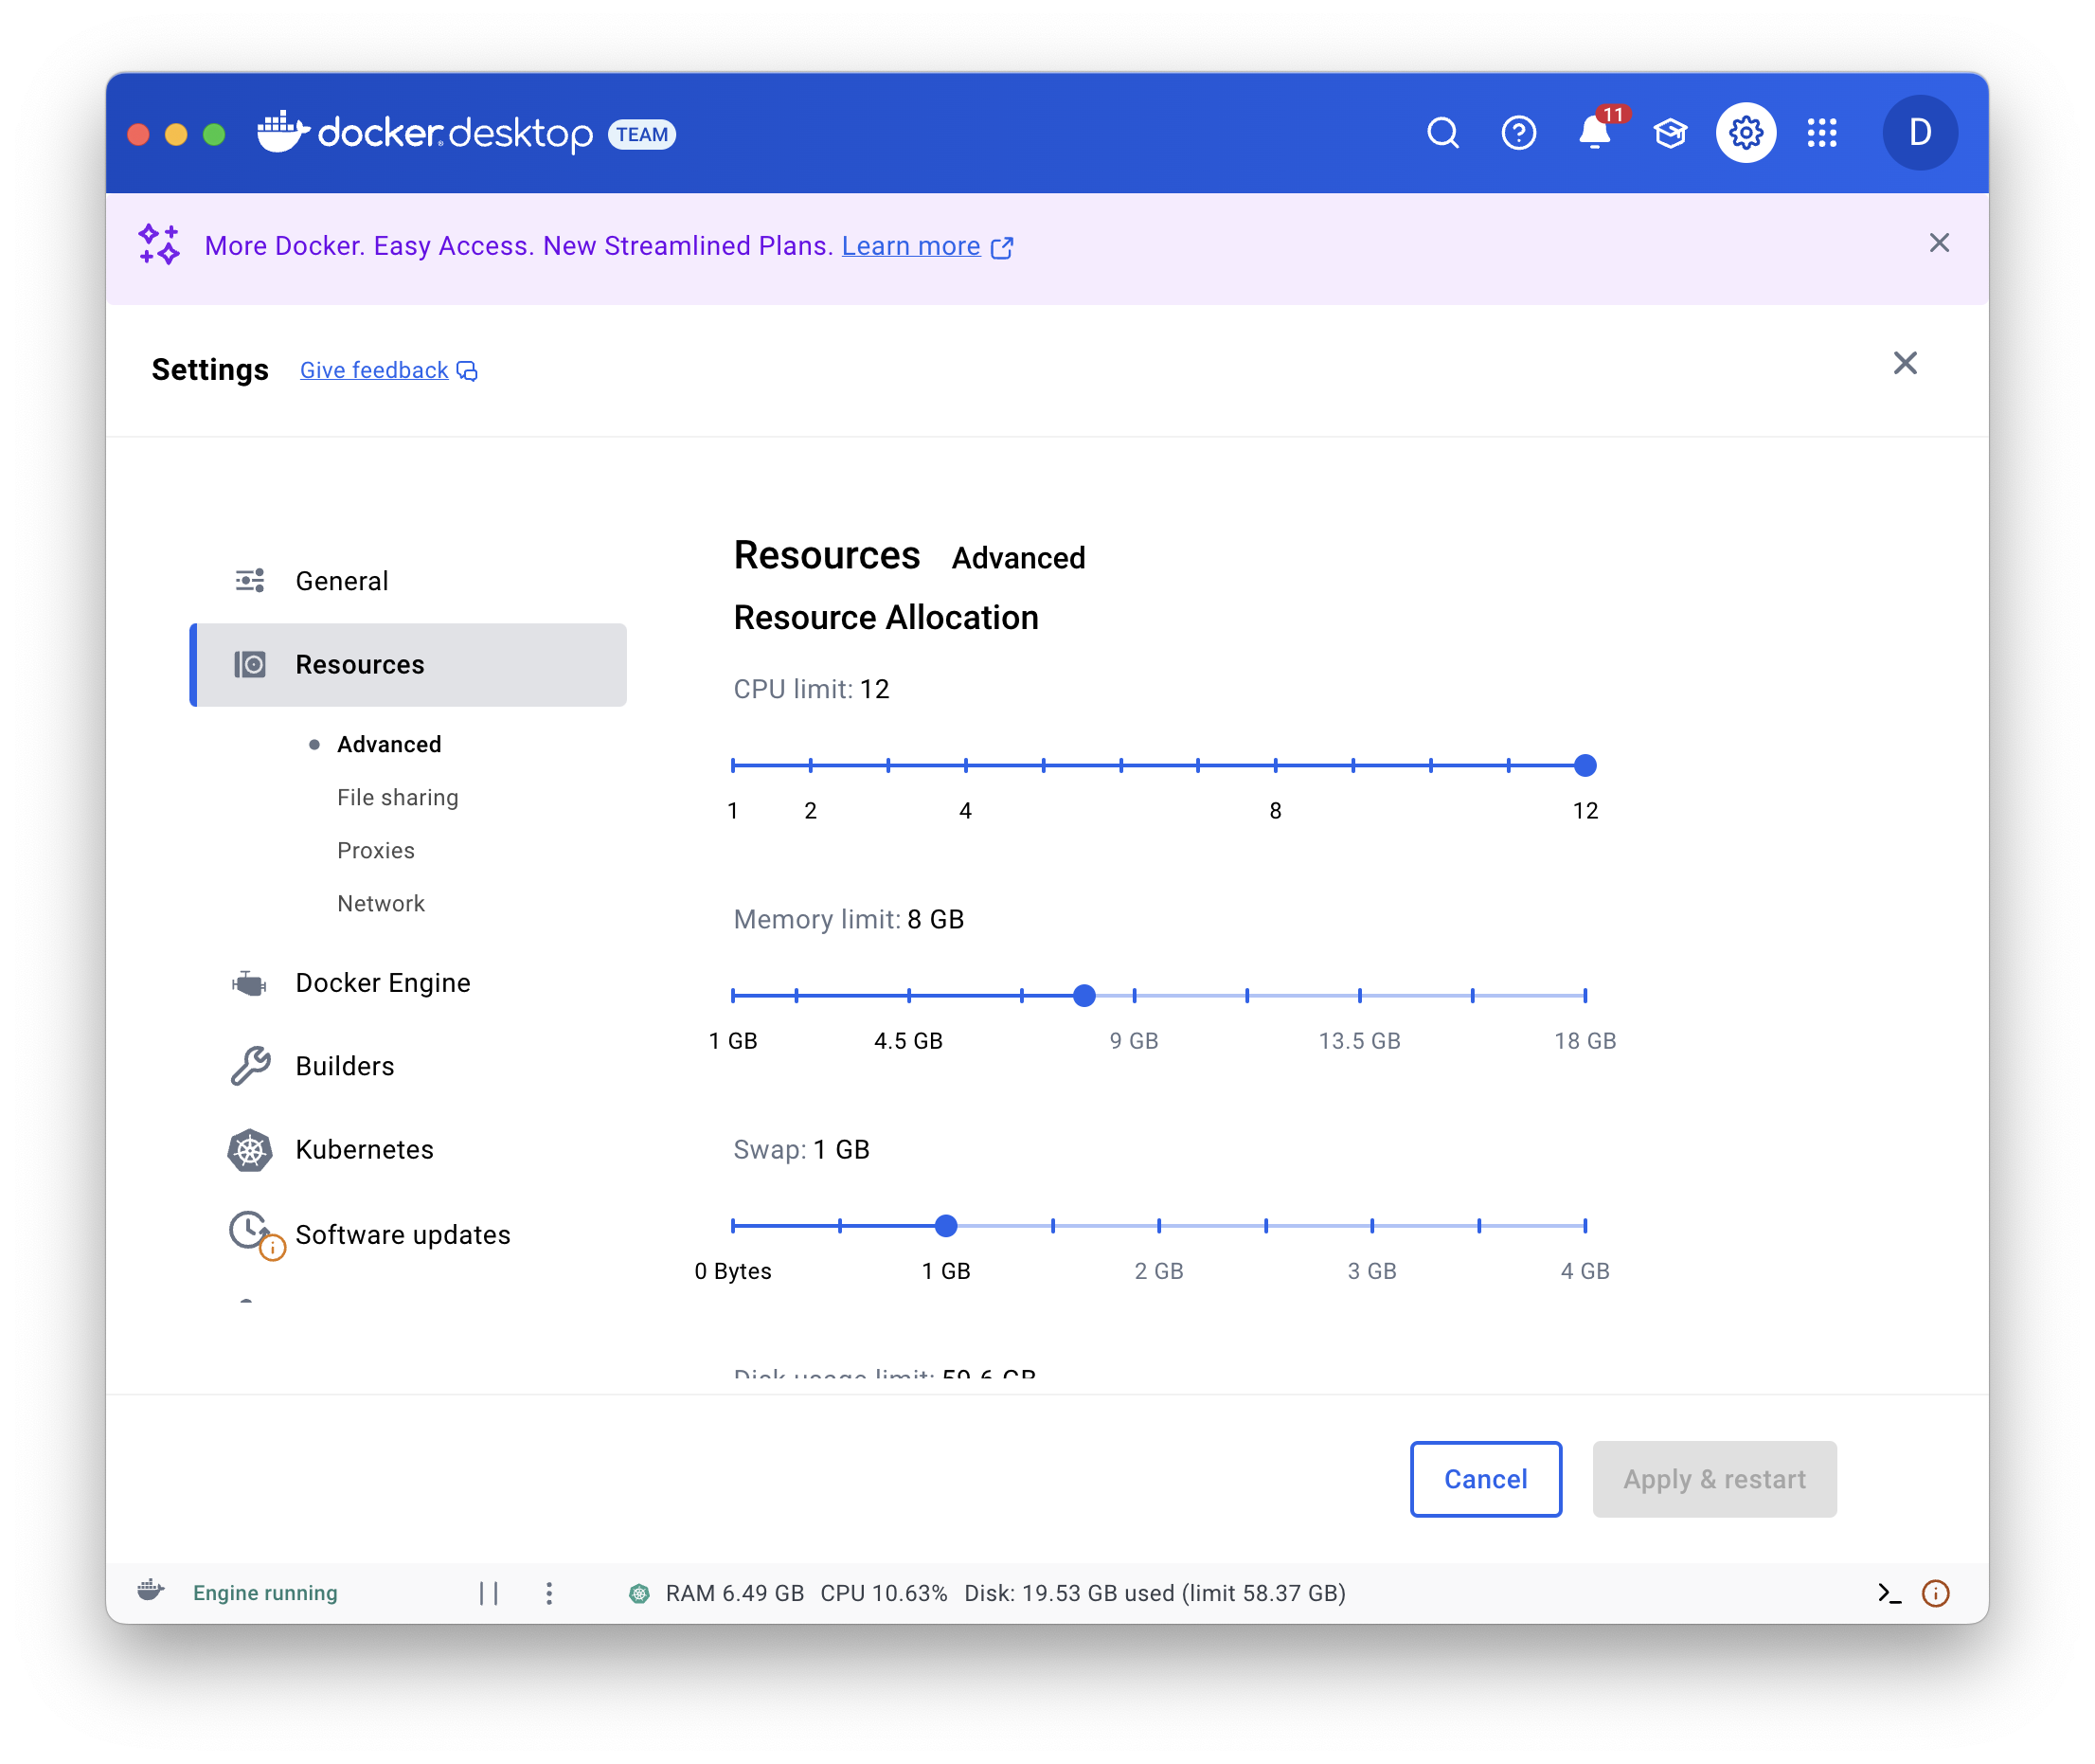Select the Advanced resources subsection
The image size is (2095, 1764).
point(389,743)
